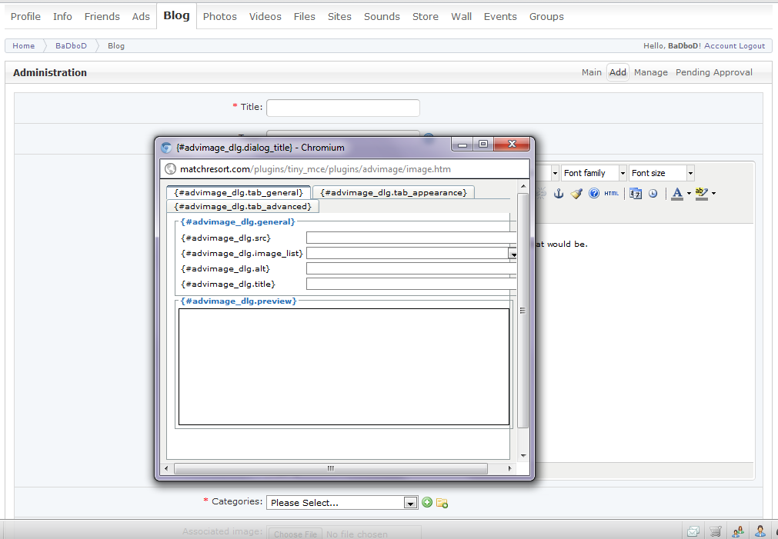Expand the Categories Please Select dropdown

(x=342, y=503)
